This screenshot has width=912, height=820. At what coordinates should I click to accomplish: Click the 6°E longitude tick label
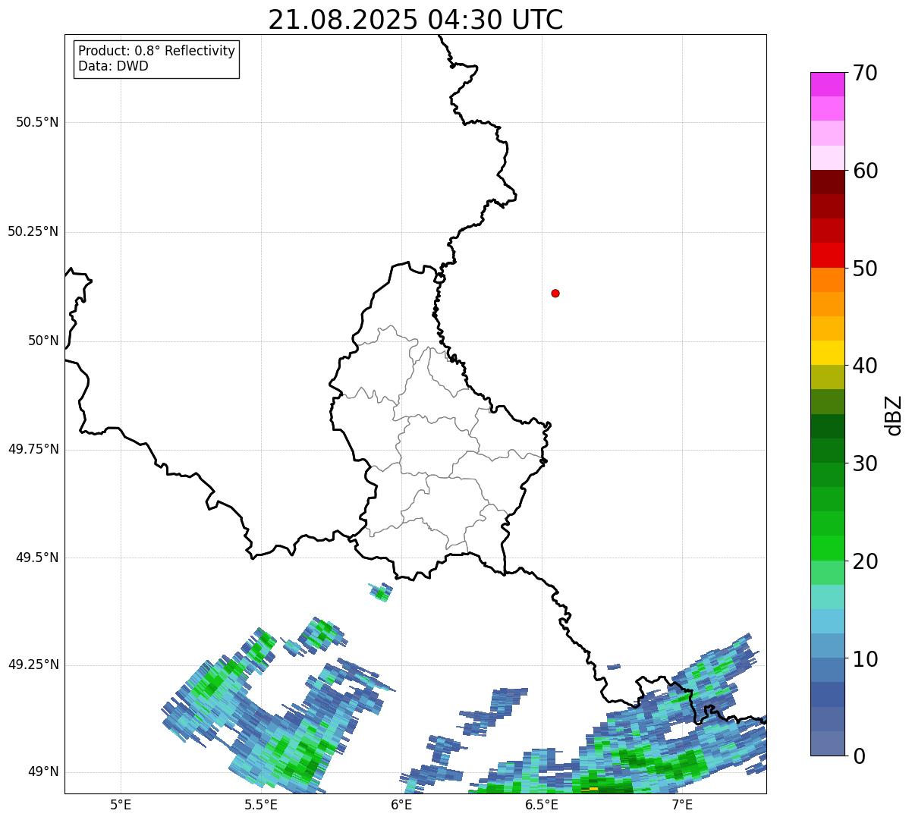(x=401, y=805)
